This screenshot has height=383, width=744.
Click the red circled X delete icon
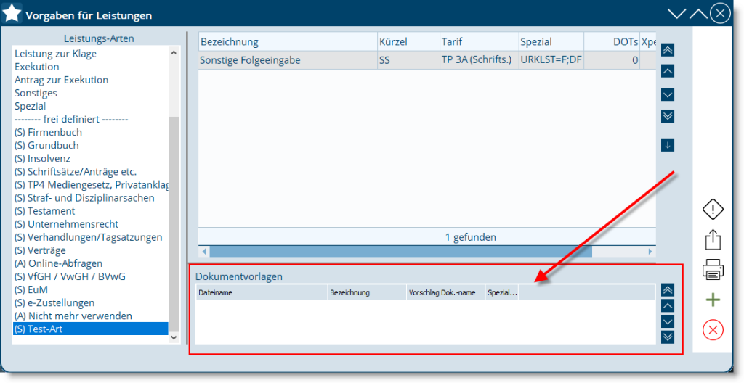click(713, 330)
